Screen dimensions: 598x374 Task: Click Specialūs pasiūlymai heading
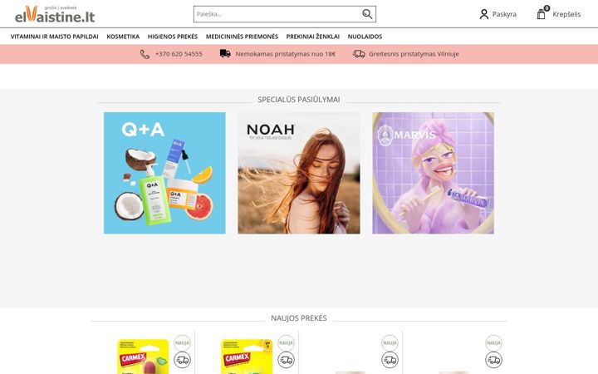point(299,100)
